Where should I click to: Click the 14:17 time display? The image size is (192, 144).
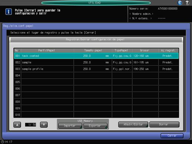pos(9,142)
